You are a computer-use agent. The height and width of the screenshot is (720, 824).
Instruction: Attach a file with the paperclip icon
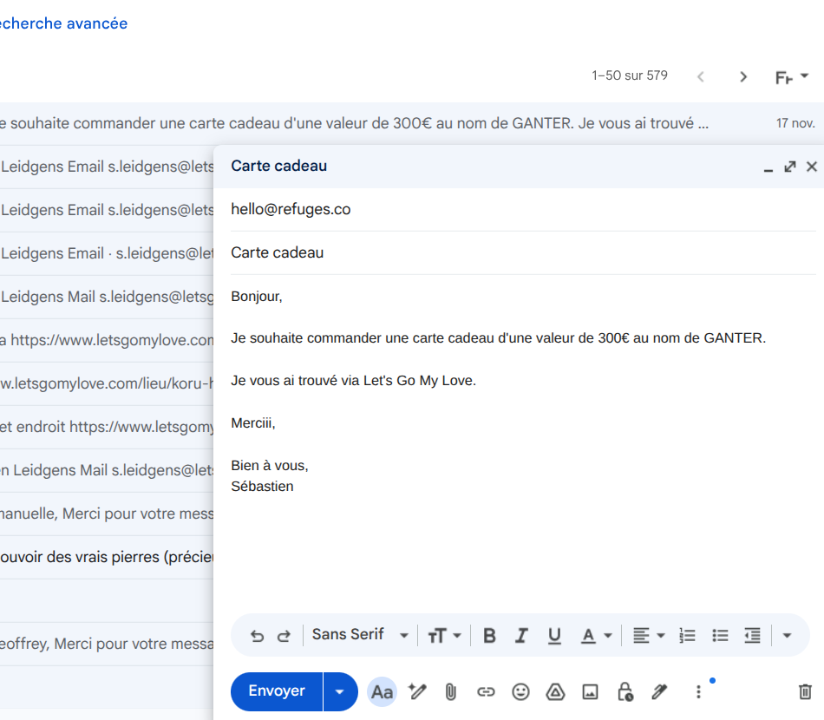pyautogui.click(x=451, y=691)
